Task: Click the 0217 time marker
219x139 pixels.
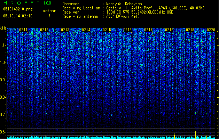Action: pos(148,30)
